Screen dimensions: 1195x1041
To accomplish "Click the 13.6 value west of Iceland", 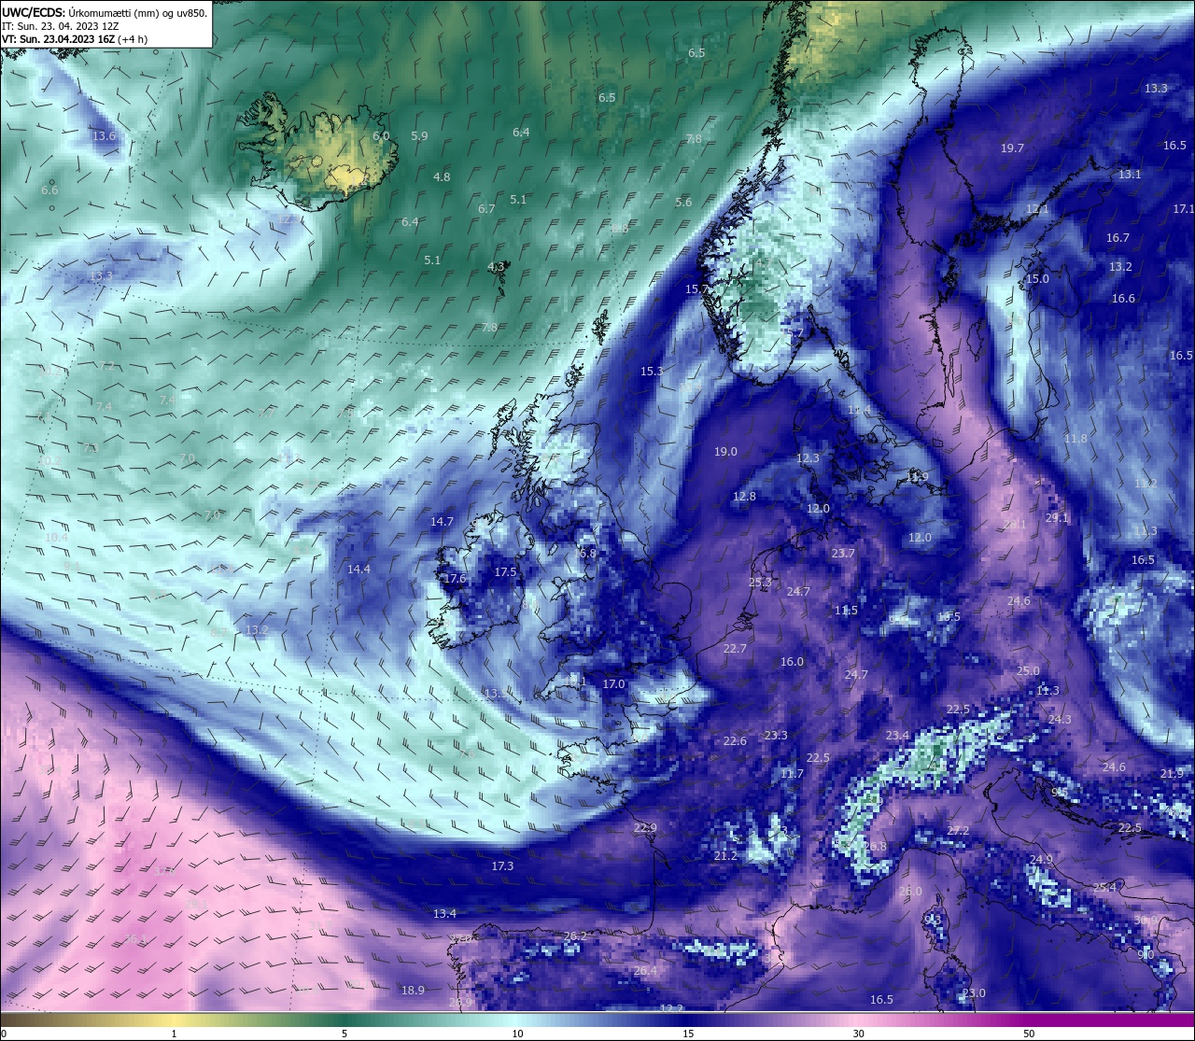I will [x=104, y=136].
